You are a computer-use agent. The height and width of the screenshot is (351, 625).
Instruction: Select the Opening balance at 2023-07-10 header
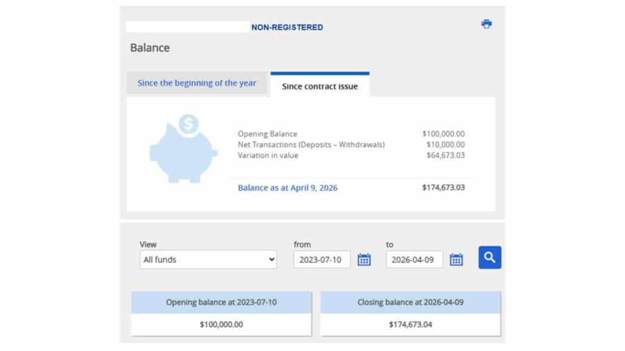click(221, 302)
